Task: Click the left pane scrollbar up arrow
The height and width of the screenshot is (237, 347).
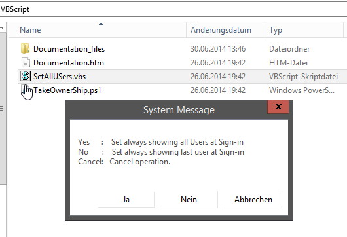Action: 2,27
